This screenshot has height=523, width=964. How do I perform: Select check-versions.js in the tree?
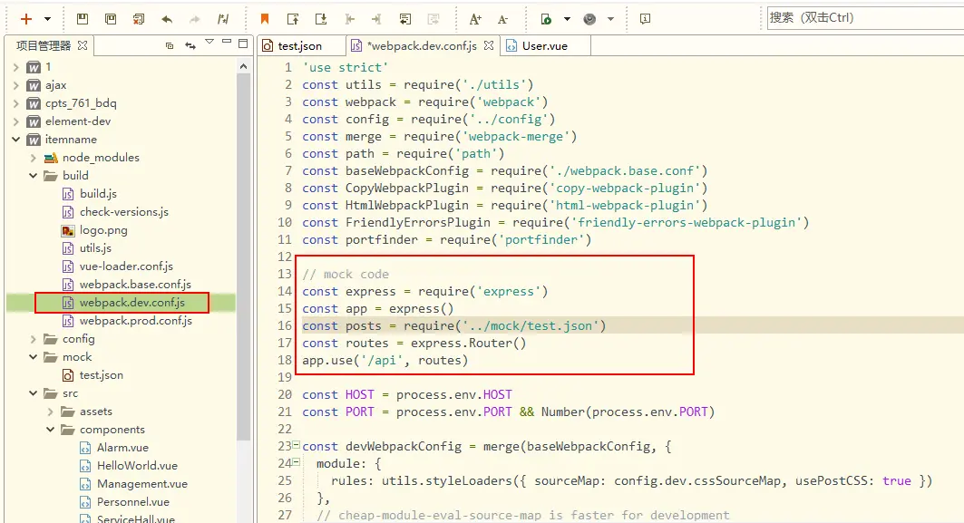tap(123, 212)
